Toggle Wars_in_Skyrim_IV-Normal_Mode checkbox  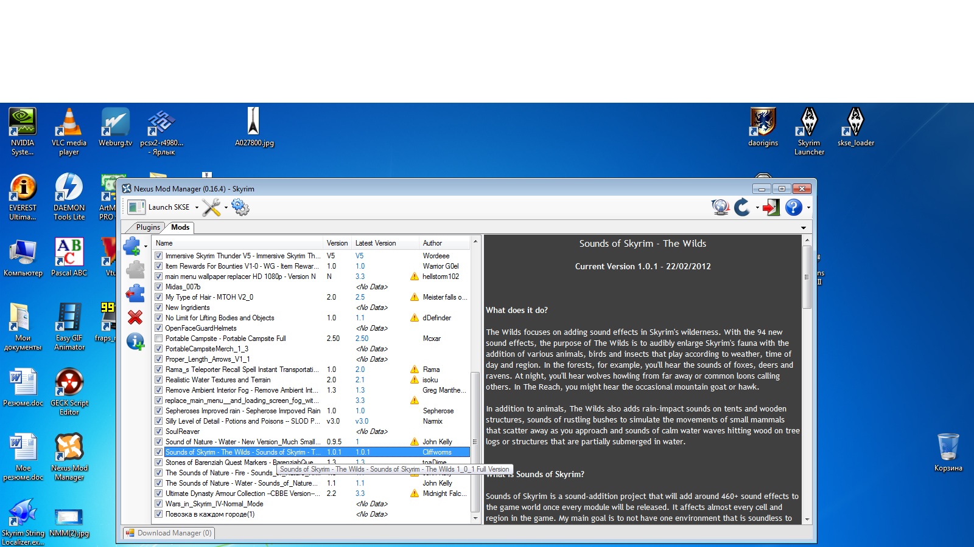(x=159, y=504)
